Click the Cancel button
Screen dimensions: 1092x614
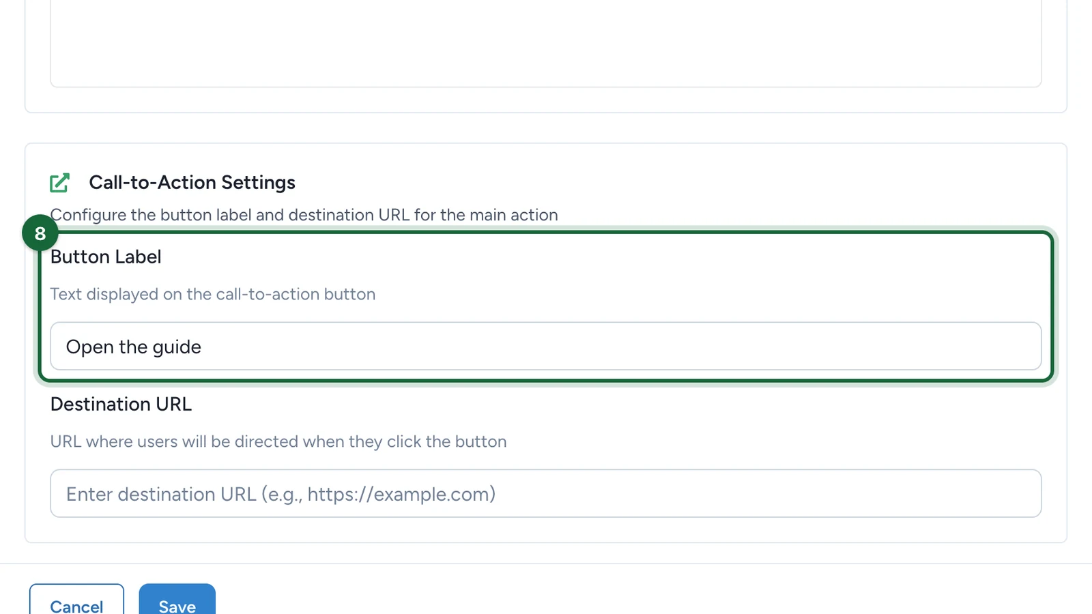76,599
